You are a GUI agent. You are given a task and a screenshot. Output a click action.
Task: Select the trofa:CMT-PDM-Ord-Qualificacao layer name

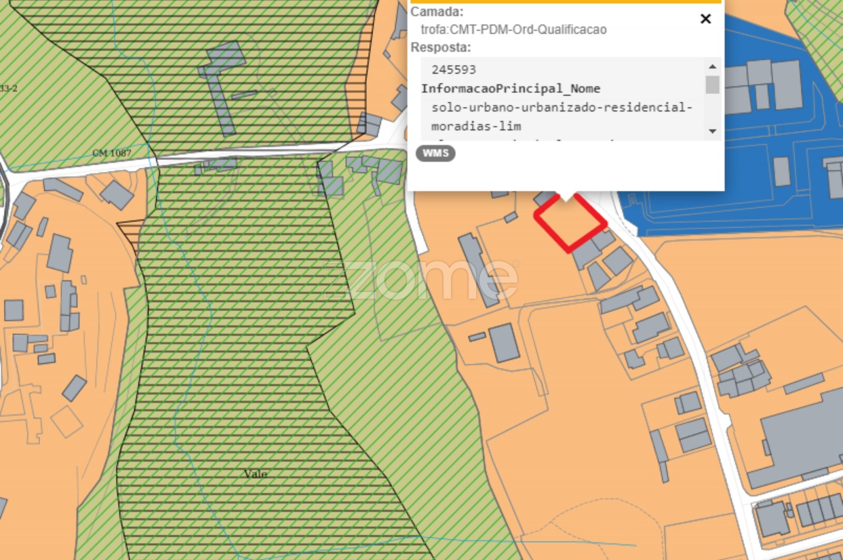point(513,30)
